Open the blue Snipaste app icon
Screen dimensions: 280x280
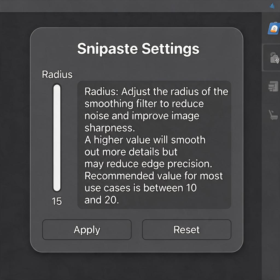[x=274, y=28]
